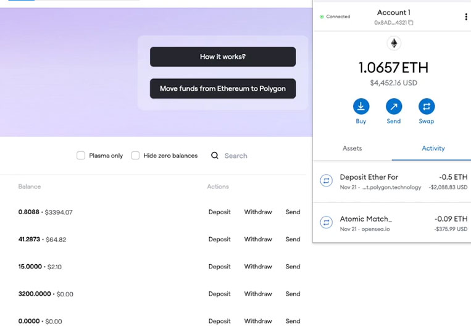Click the Account 1 name
471x334 pixels.
[393, 12]
